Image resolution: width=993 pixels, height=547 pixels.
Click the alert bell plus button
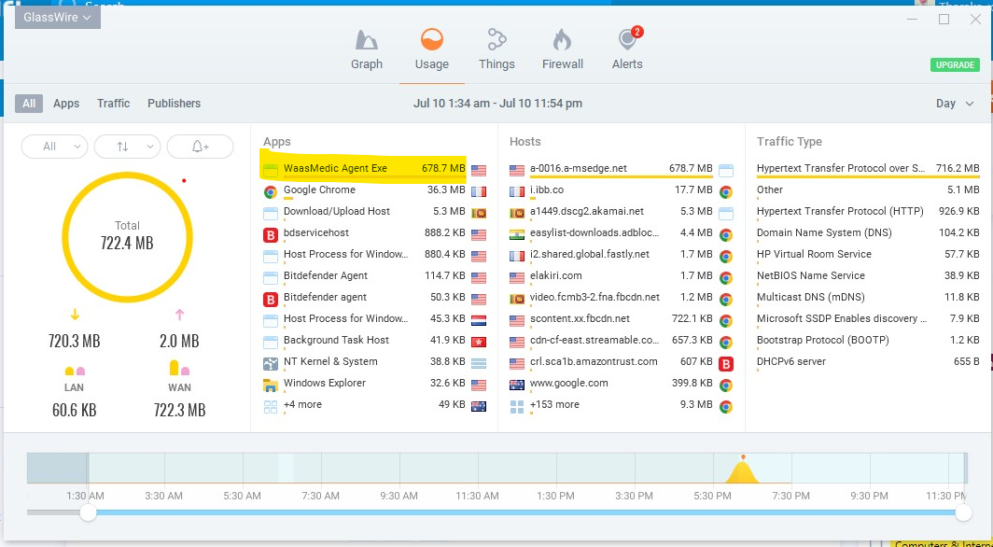coord(200,147)
